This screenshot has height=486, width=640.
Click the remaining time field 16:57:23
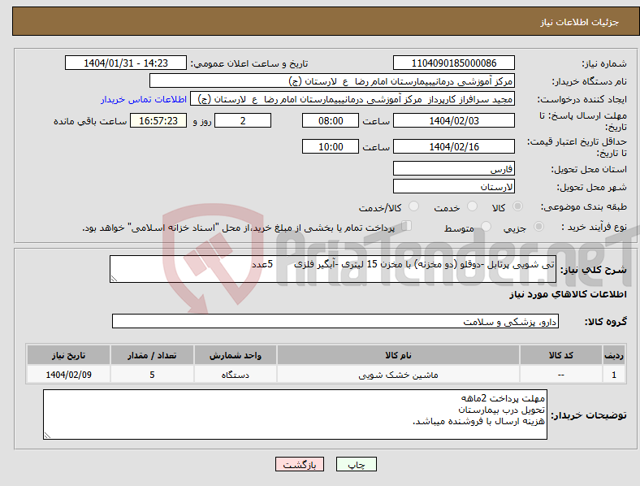158,120
